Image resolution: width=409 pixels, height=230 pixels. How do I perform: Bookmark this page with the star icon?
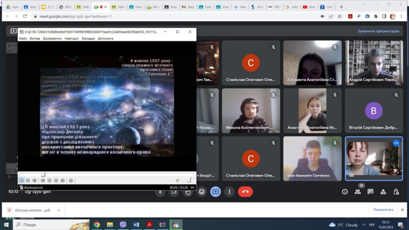pyautogui.click(x=340, y=16)
